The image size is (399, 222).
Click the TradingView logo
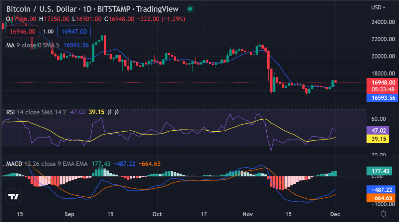point(14,196)
